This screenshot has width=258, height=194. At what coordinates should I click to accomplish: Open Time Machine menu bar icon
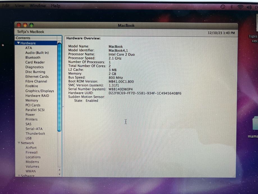(x=223, y=7)
